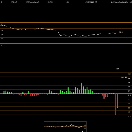Screen dimensions: 132x132
Task: Click the last red bar reaching -60
Action: [x=117, y=101]
